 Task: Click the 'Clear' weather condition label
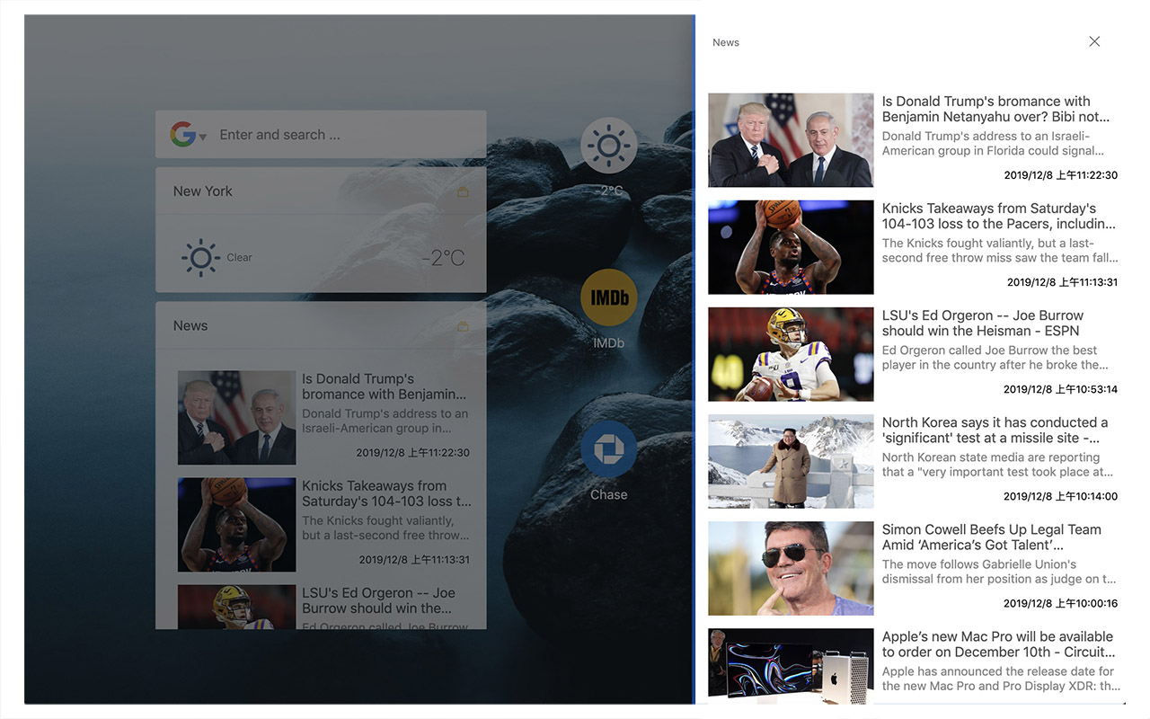[239, 258]
